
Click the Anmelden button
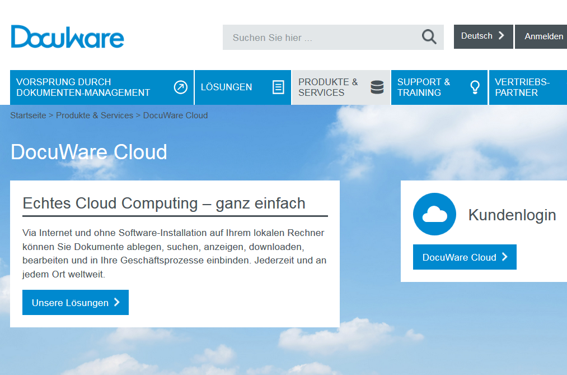(541, 35)
